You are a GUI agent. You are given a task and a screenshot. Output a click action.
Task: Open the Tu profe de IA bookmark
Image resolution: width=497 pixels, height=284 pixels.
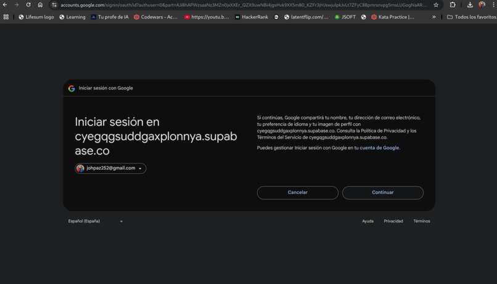[x=110, y=17]
